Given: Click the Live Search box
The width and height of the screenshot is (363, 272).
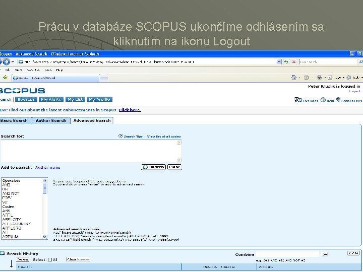Looking at the screenshot, I should click(328, 62).
